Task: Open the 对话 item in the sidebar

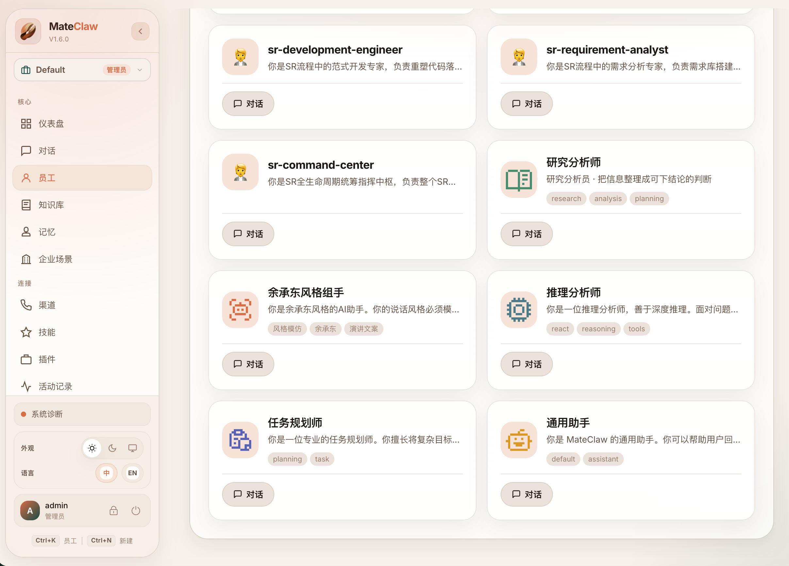Action: [x=82, y=151]
